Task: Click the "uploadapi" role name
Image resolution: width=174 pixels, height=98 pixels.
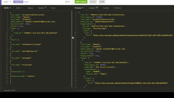Action: tap(27, 58)
